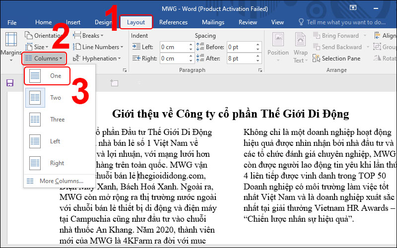
Task: Click the Indent Left value field
Action: pyautogui.click(x=174, y=47)
